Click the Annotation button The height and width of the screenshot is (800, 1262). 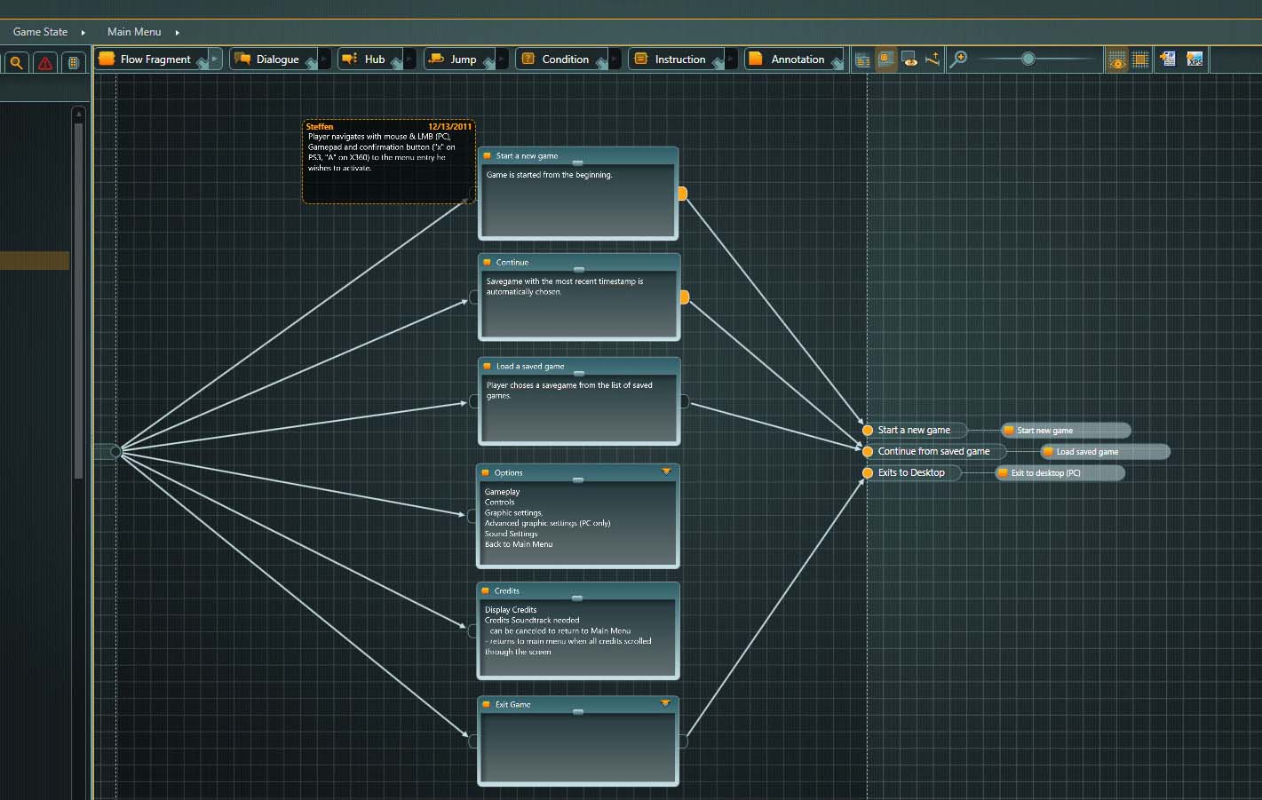tap(794, 59)
